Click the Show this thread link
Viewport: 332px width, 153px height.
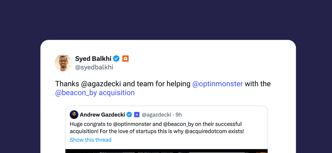(90, 140)
